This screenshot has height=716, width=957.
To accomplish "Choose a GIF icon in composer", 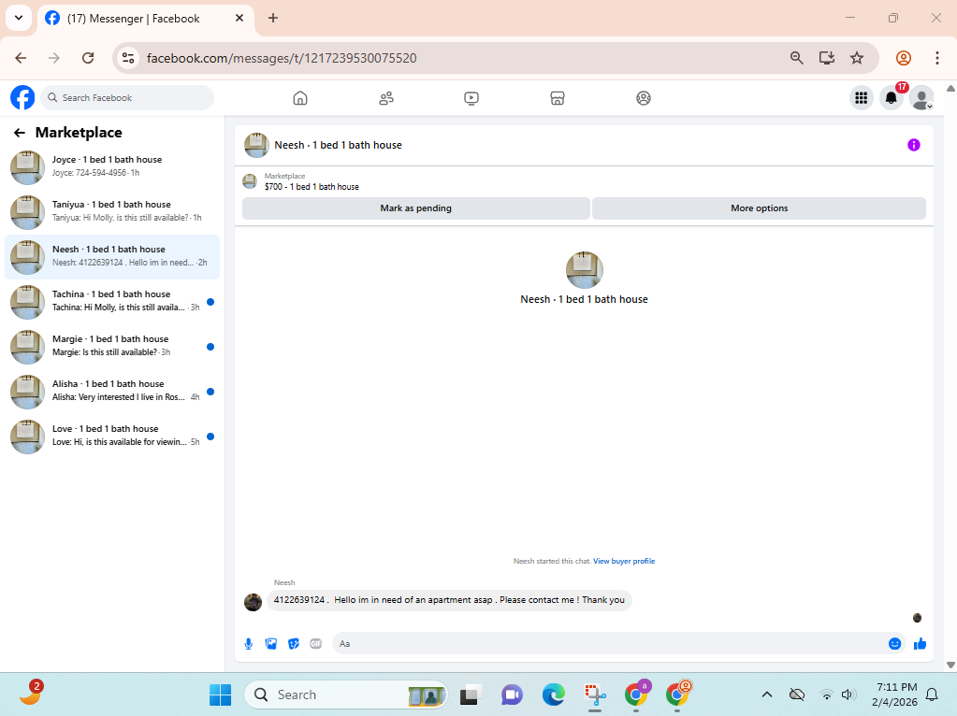I will coord(315,643).
